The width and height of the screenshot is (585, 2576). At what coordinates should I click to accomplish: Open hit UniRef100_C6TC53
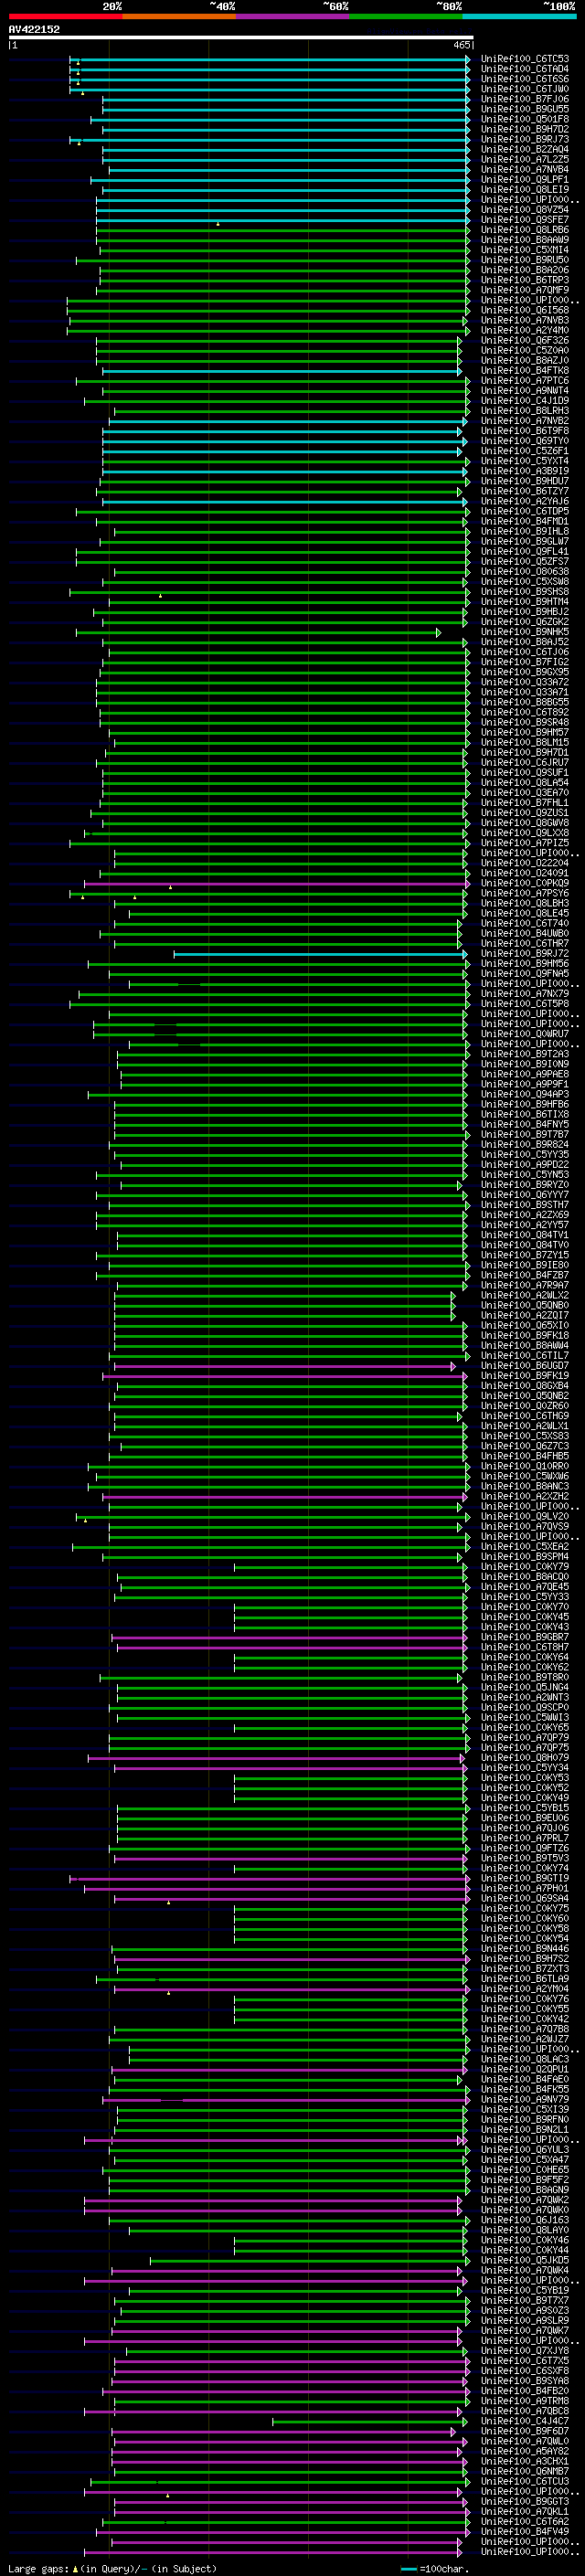tap(524, 59)
